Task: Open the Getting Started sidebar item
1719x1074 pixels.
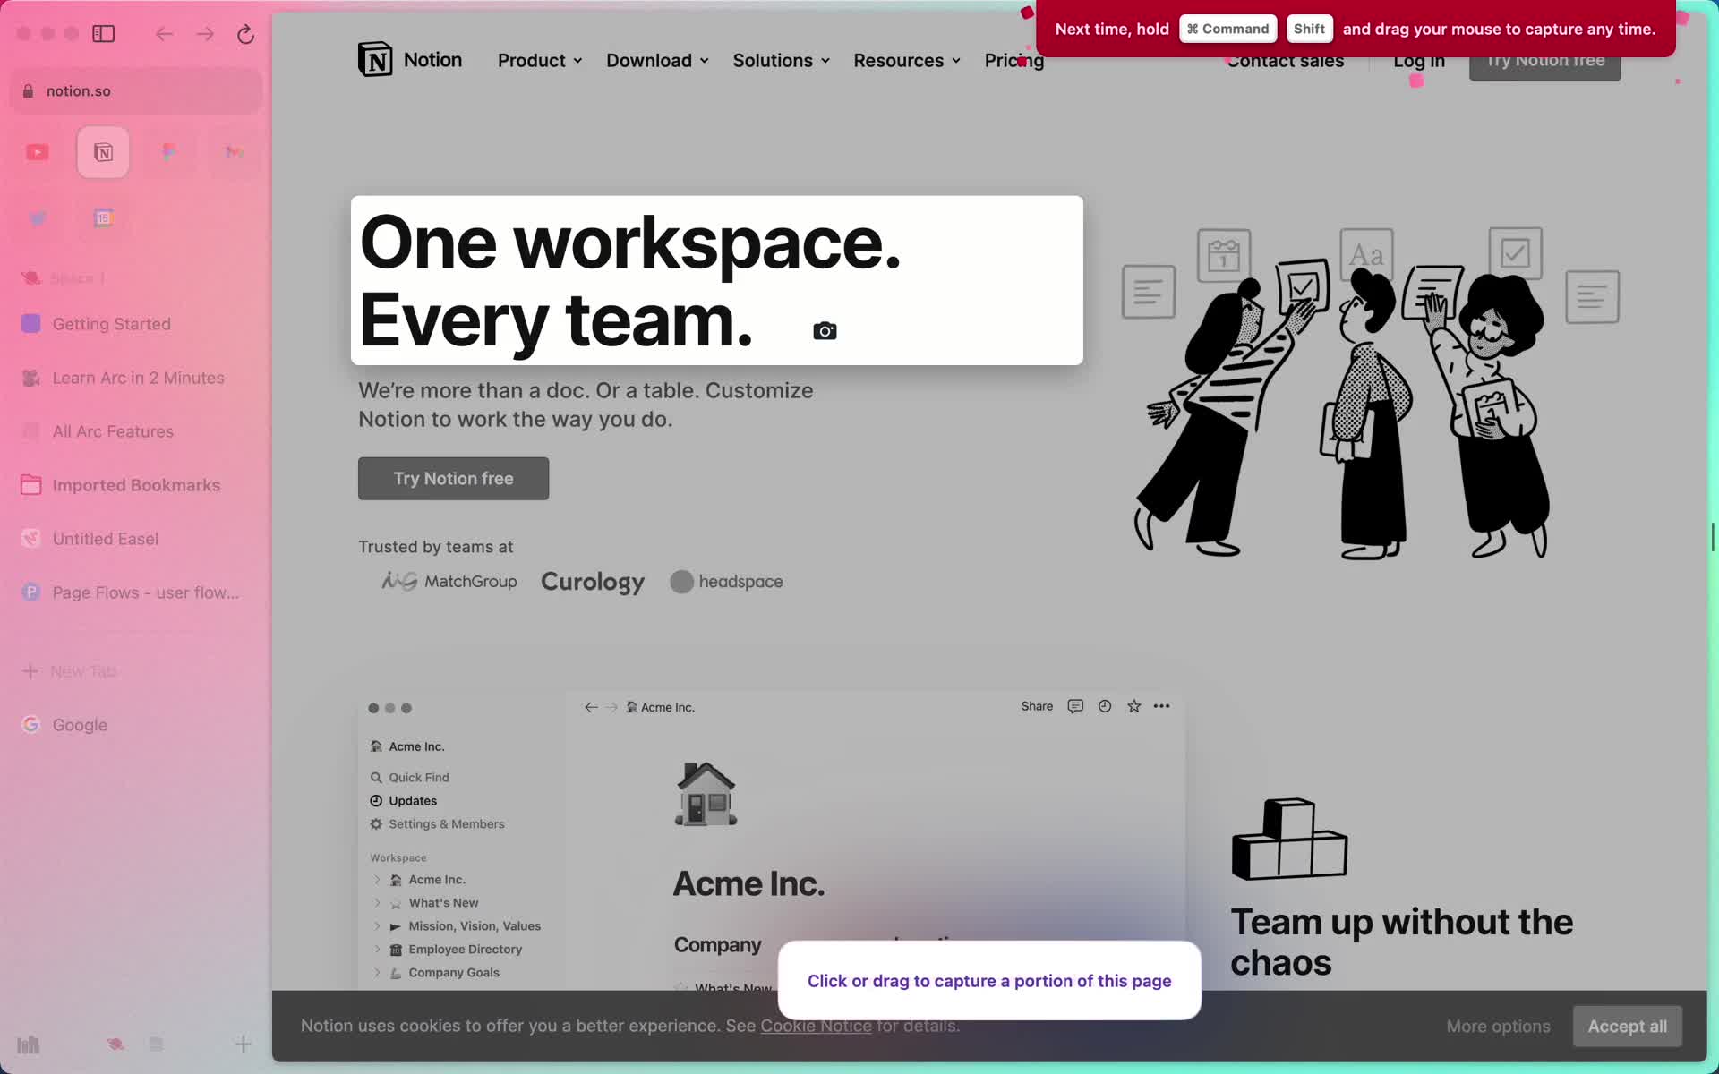Action: click(x=110, y=323)
